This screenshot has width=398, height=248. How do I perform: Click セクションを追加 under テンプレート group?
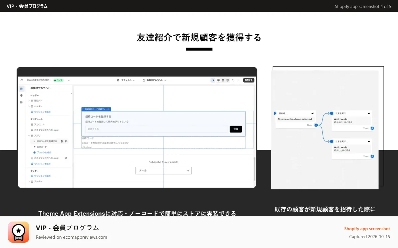(x=41, y=164)
